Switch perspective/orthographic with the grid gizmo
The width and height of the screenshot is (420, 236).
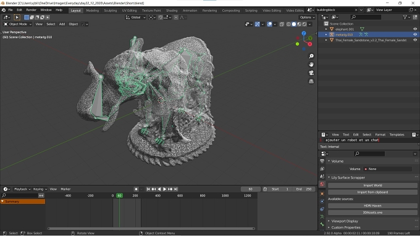point(311,81)
